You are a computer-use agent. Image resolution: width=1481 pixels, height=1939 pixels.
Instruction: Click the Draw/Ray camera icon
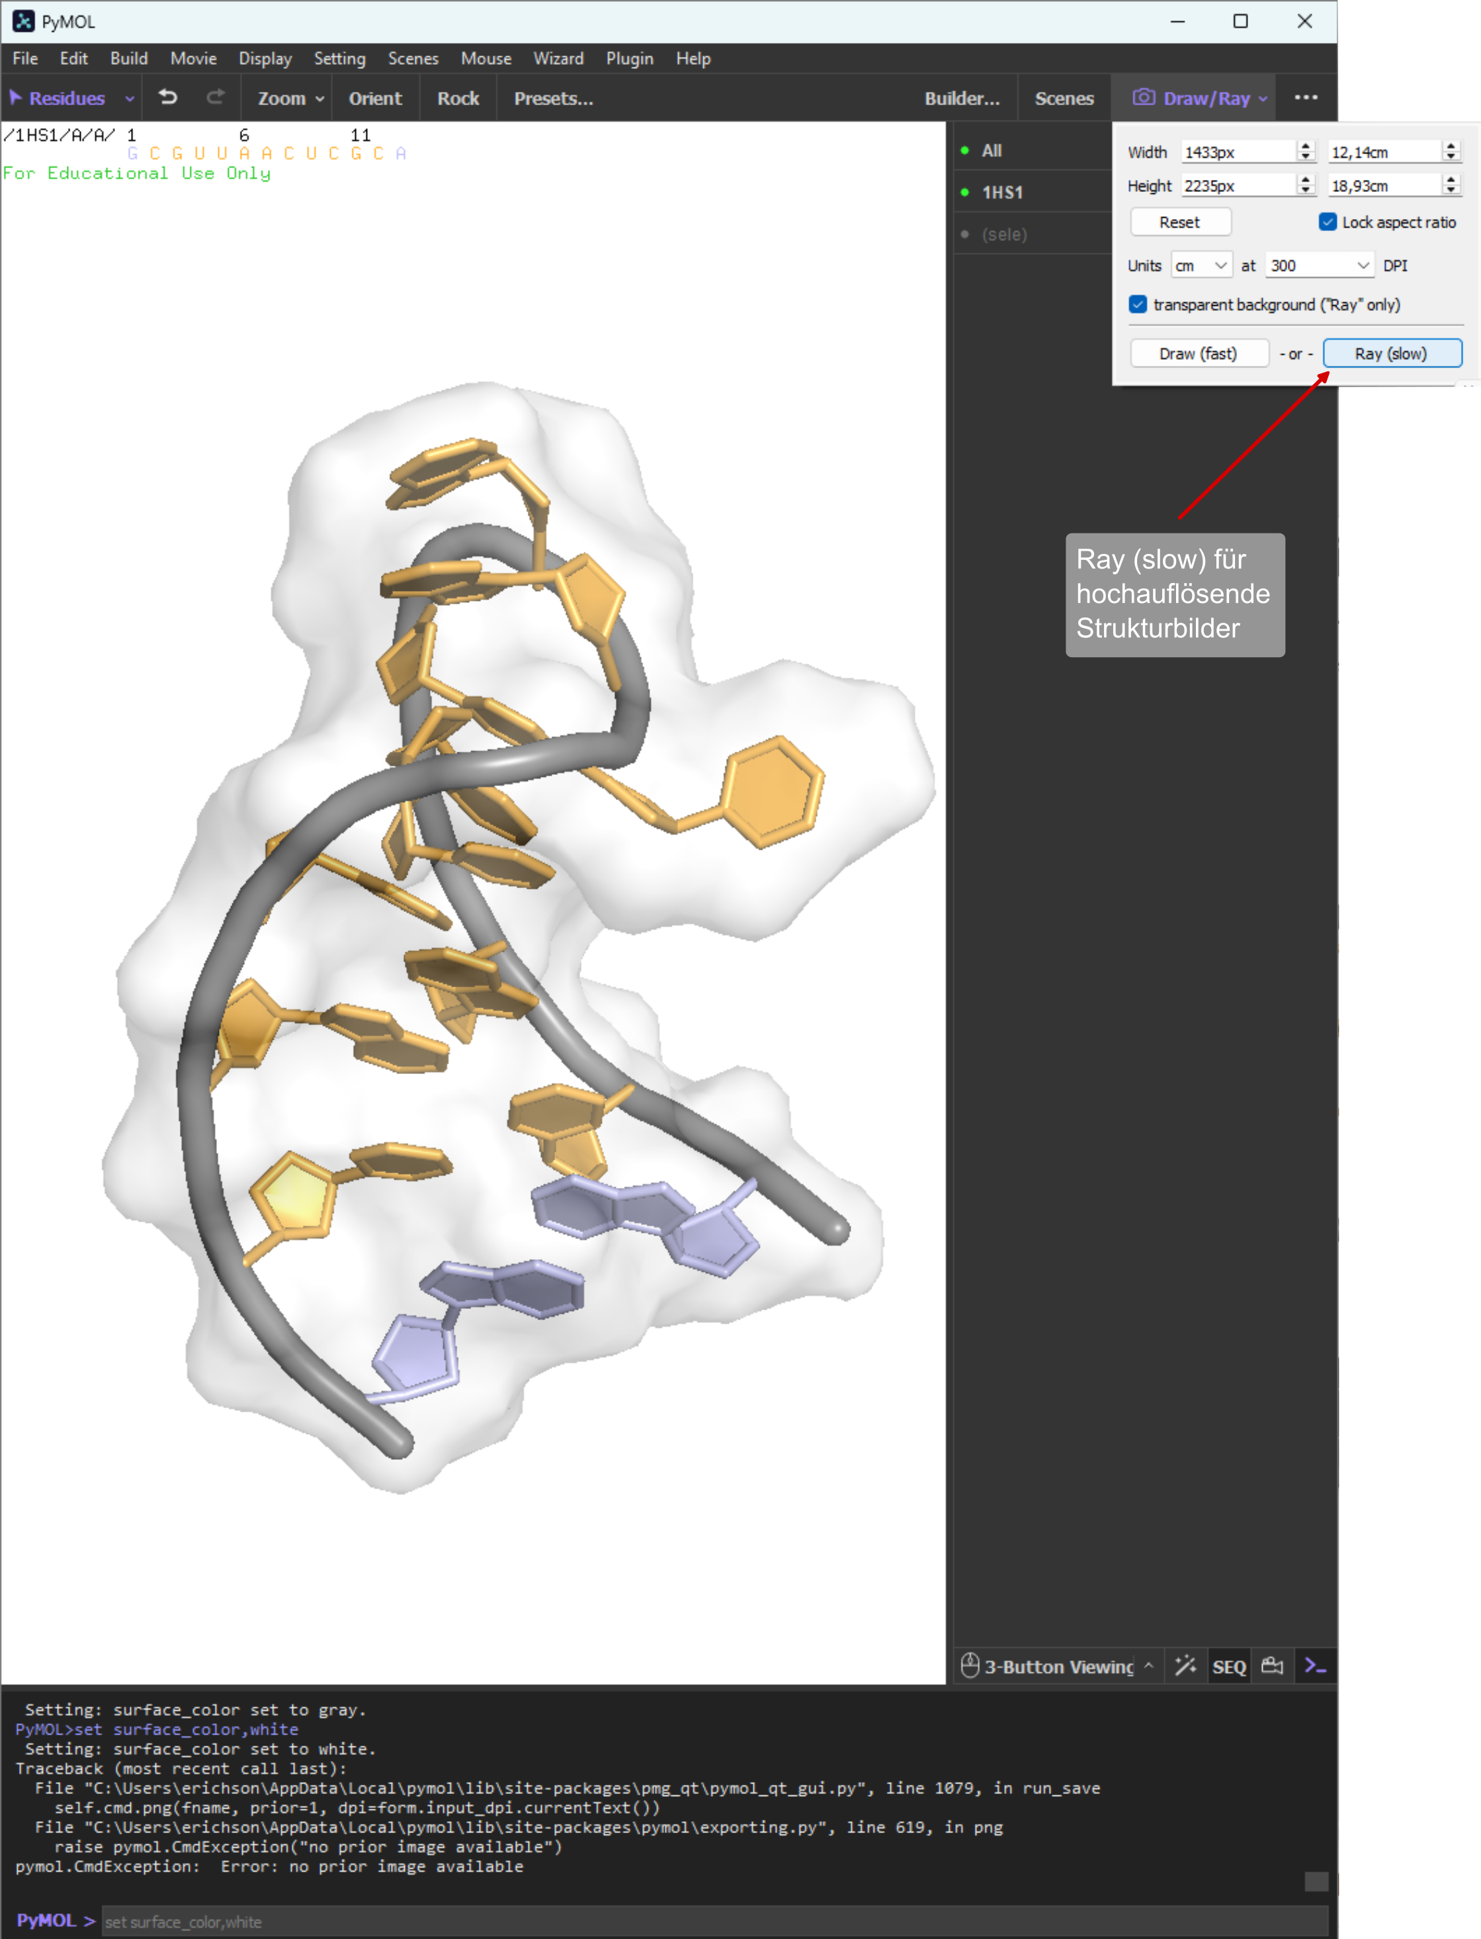[x=1144, y=98]
